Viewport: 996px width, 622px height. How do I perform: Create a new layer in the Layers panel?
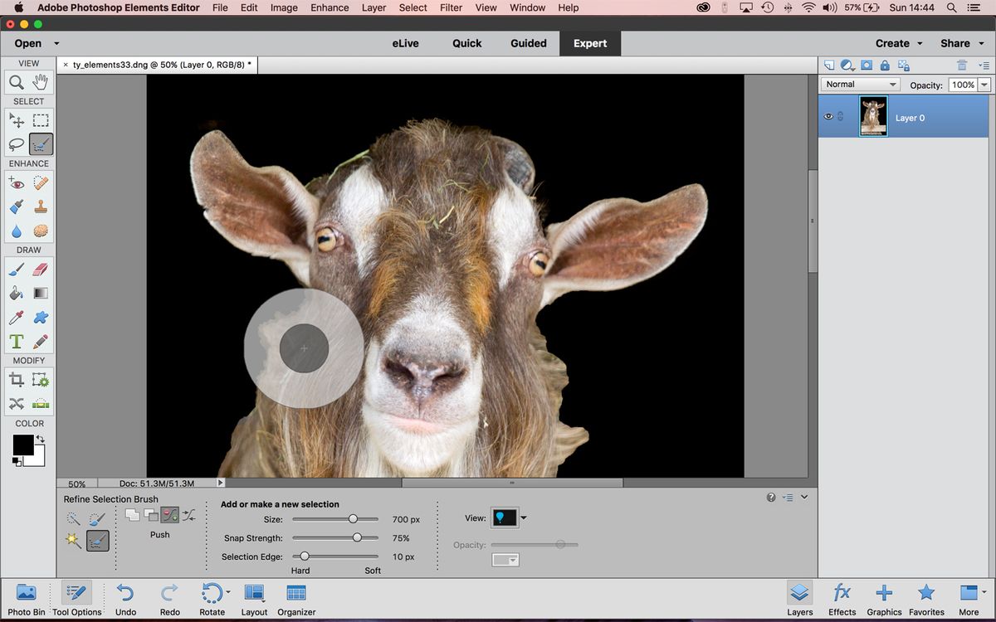(828, 65)
